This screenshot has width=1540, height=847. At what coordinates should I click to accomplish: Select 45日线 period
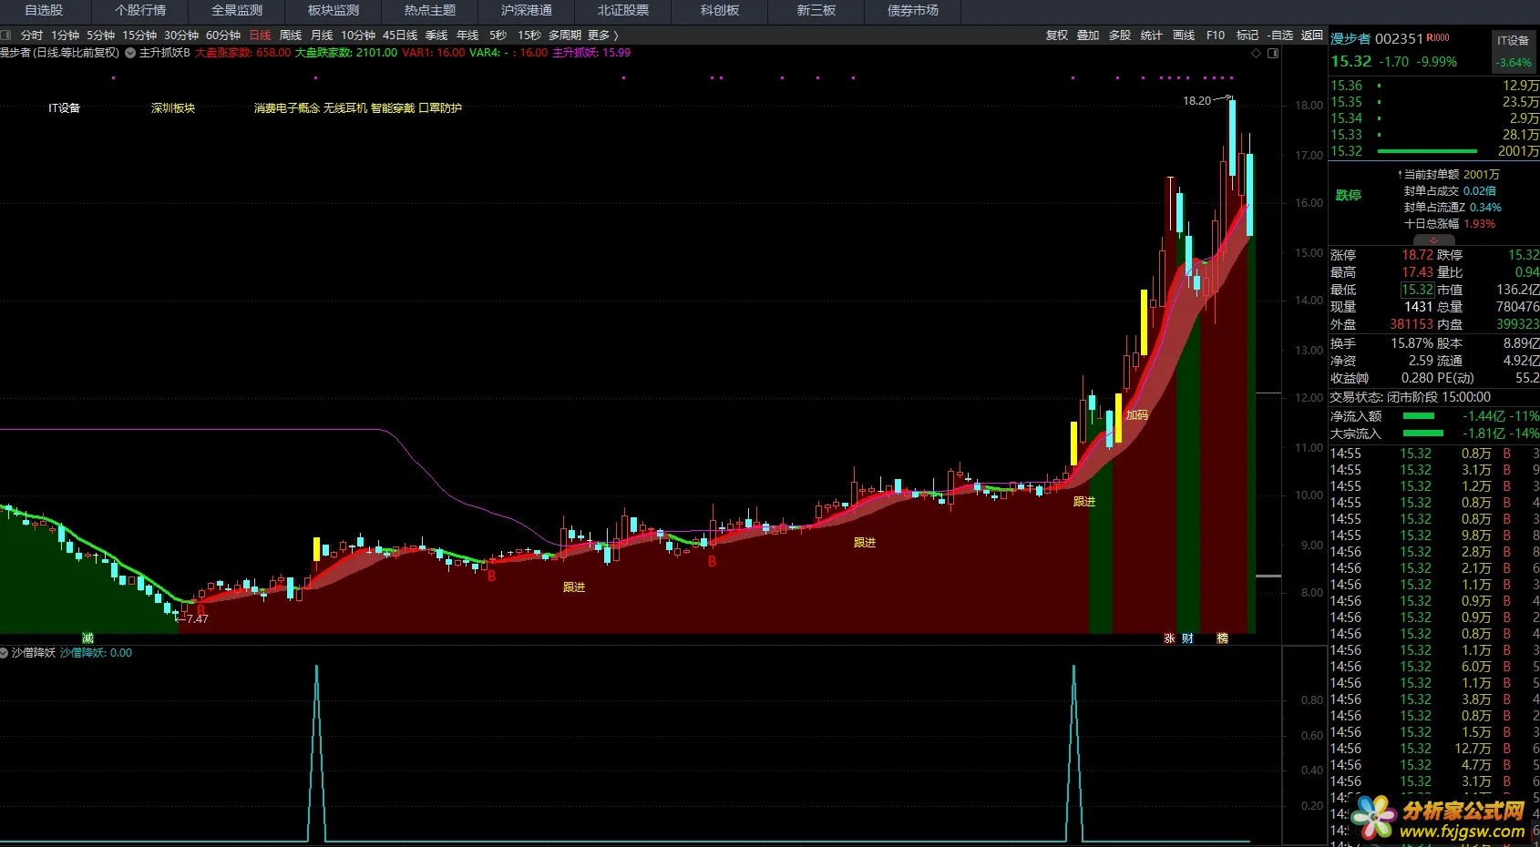(x=400, y=36)
